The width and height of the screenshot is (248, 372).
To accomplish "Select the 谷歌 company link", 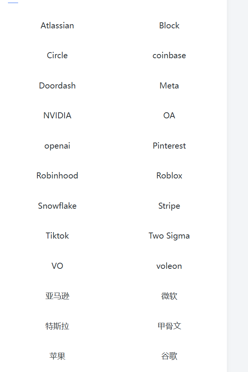I will (169, 356).
